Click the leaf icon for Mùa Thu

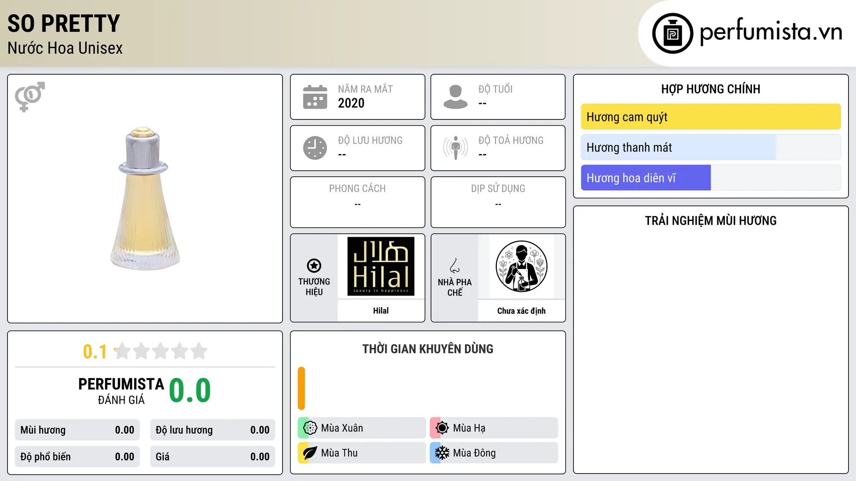(x=310, y=453)
